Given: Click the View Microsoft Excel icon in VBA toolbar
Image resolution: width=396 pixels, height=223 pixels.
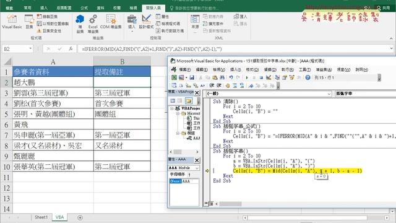Looking at the screenshot, I should click(x=174, y=77).
